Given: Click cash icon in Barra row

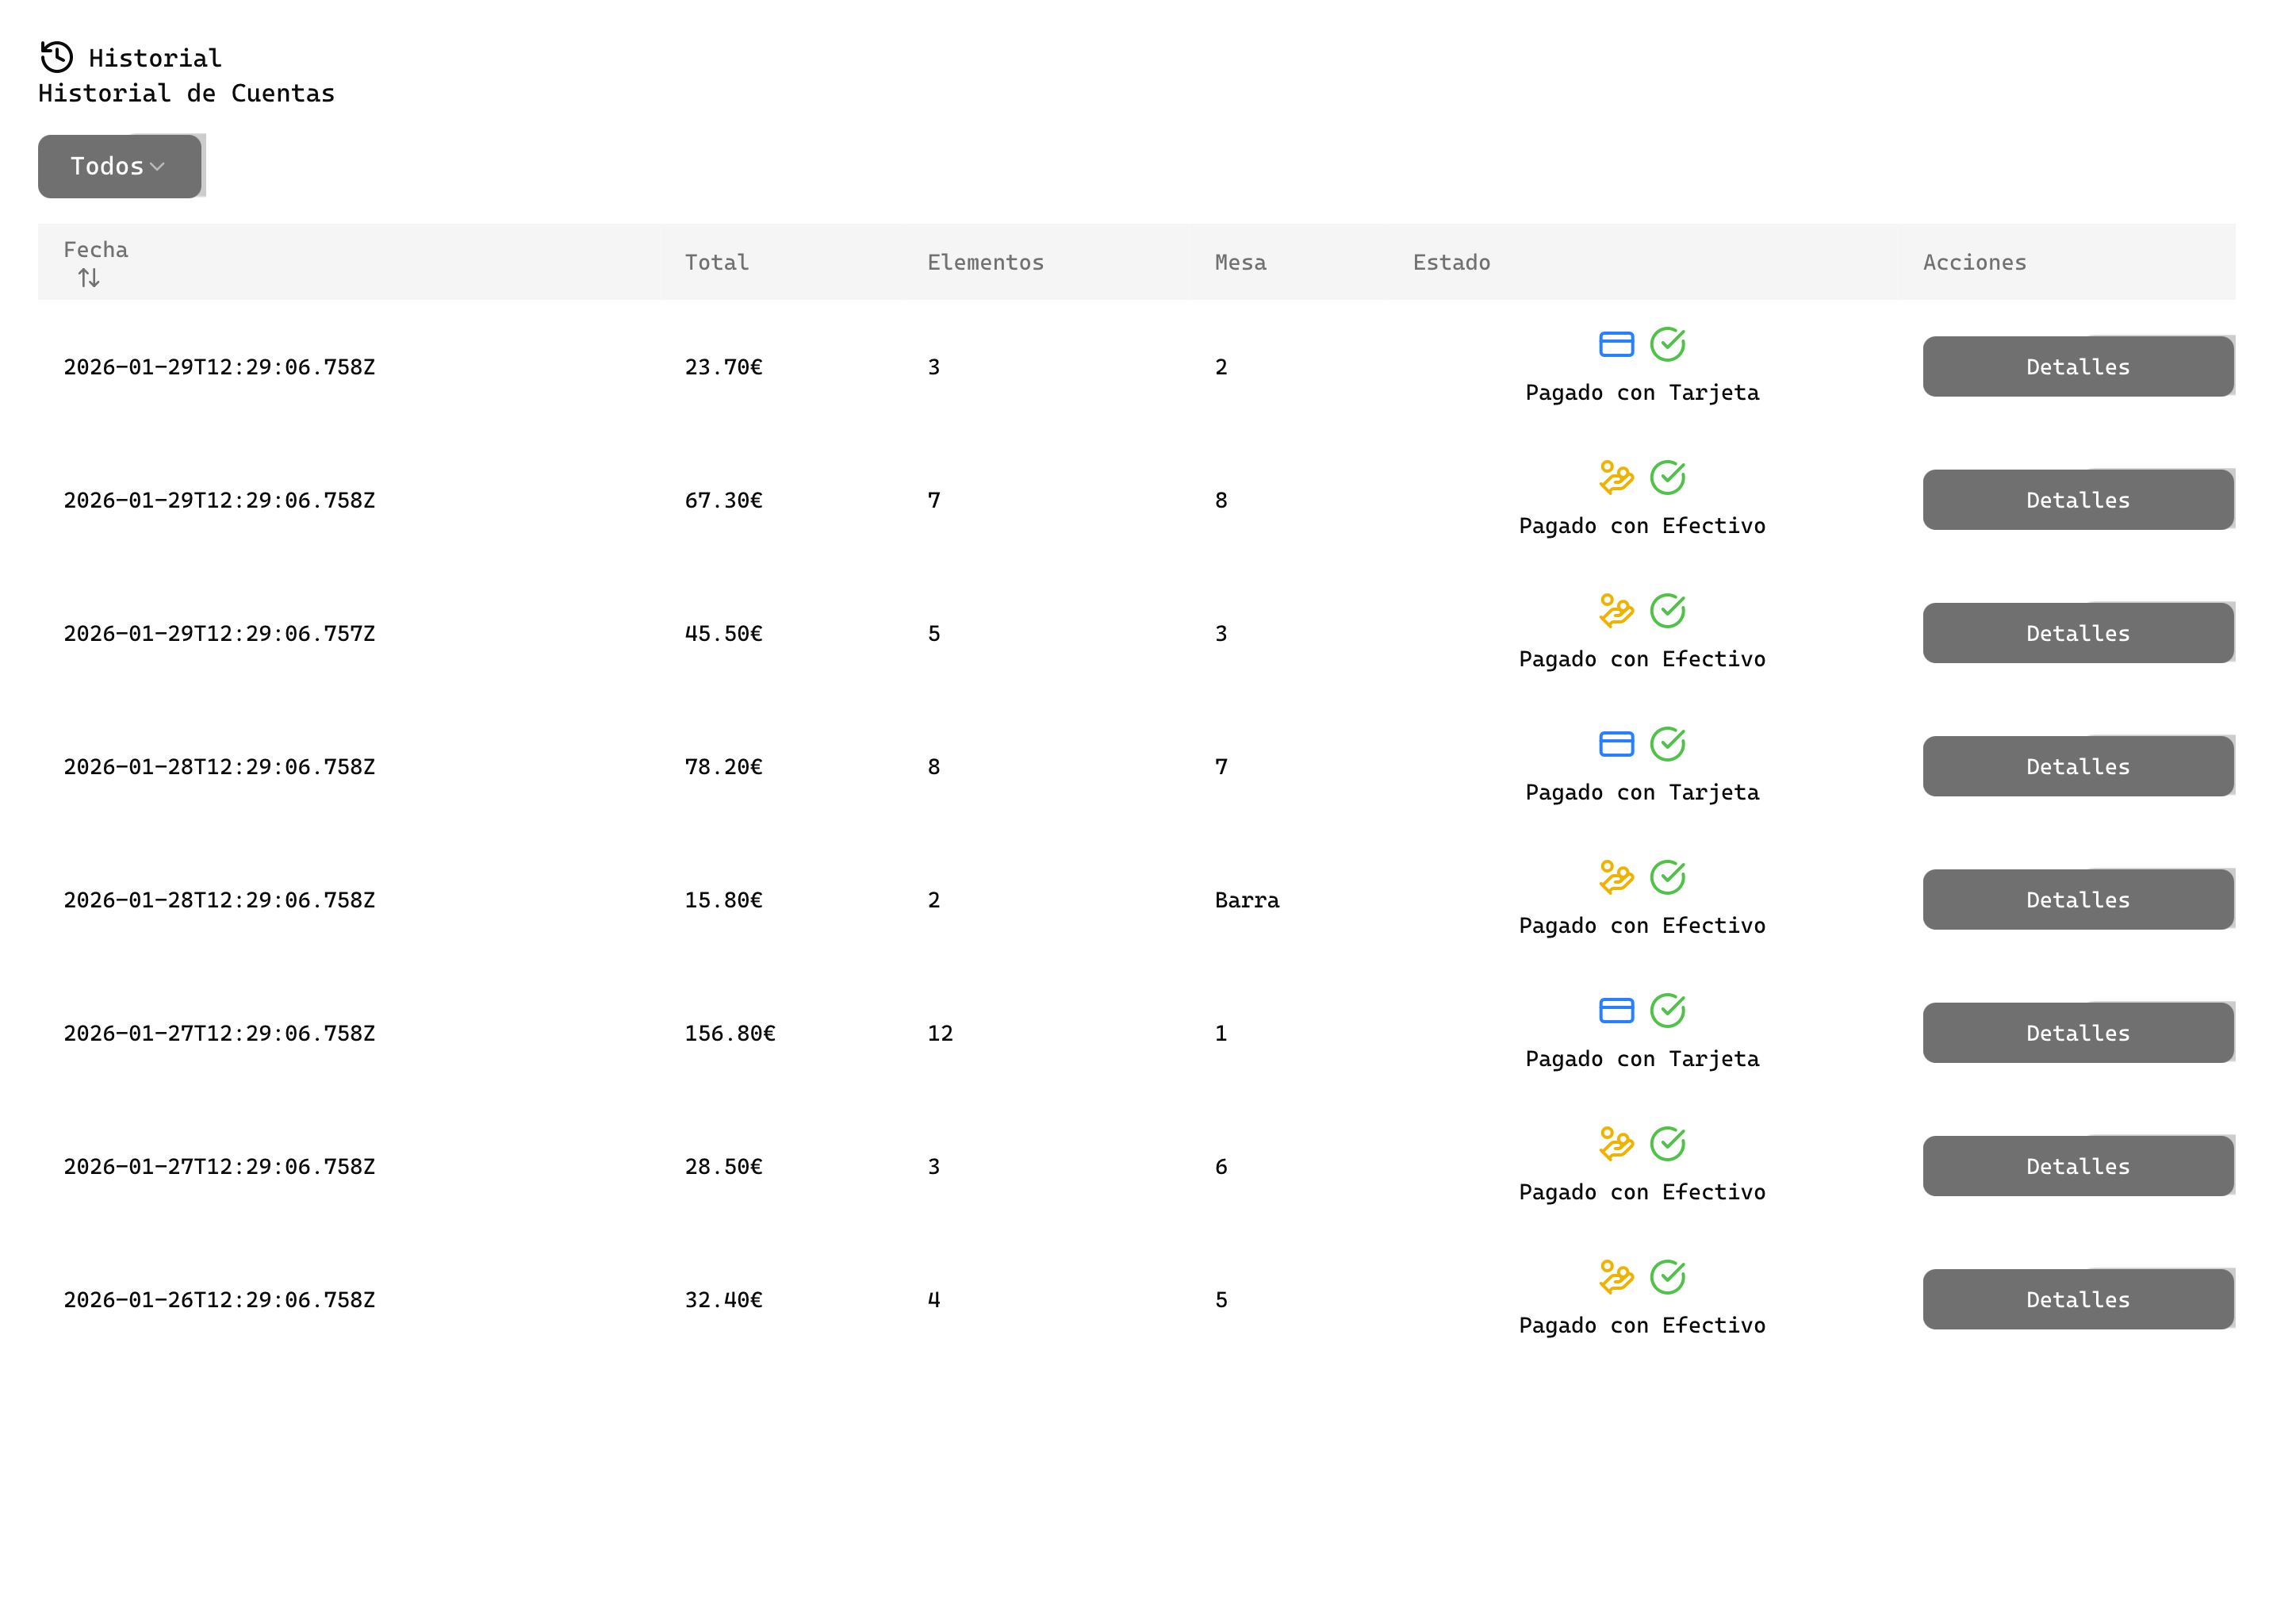Looking at the screenshot, I should click(1616, 877).
